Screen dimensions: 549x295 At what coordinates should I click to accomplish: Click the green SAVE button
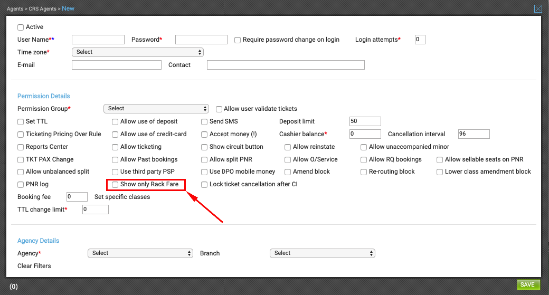click(528, 284)
